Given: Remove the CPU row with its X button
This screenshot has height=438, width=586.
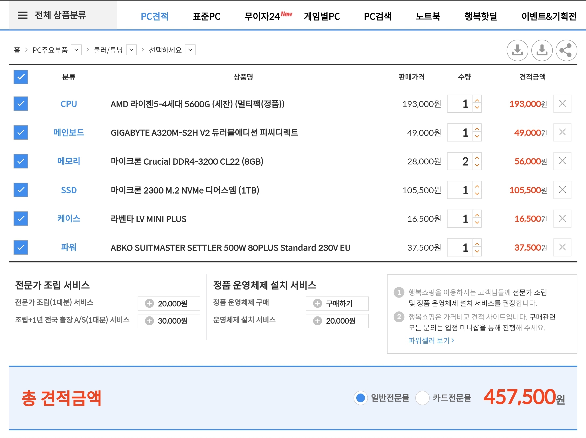Looking at the screenshot, I should pyautogui.click(x=562, y=104).
